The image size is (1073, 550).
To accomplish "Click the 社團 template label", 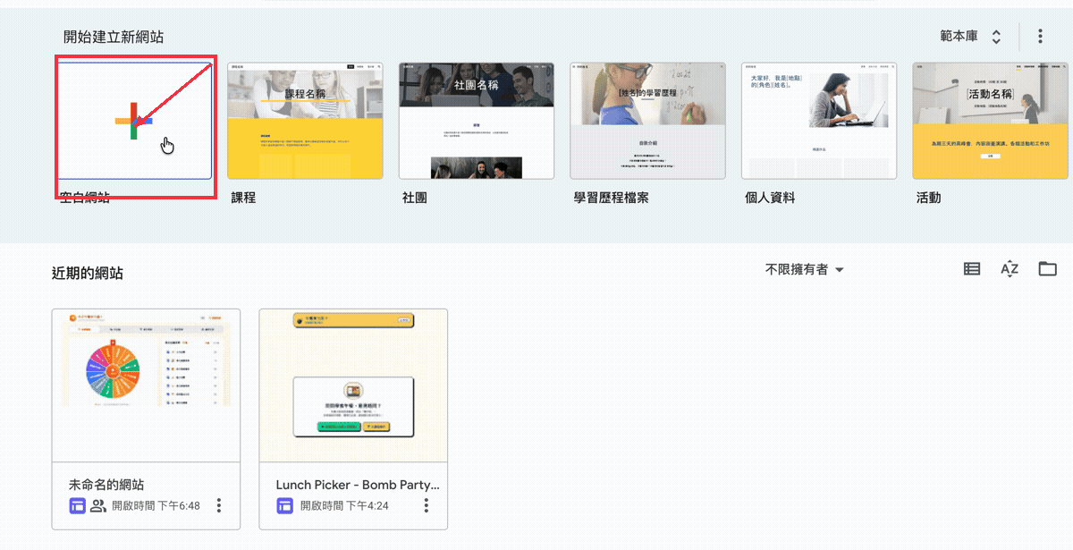I will (415, 198).
